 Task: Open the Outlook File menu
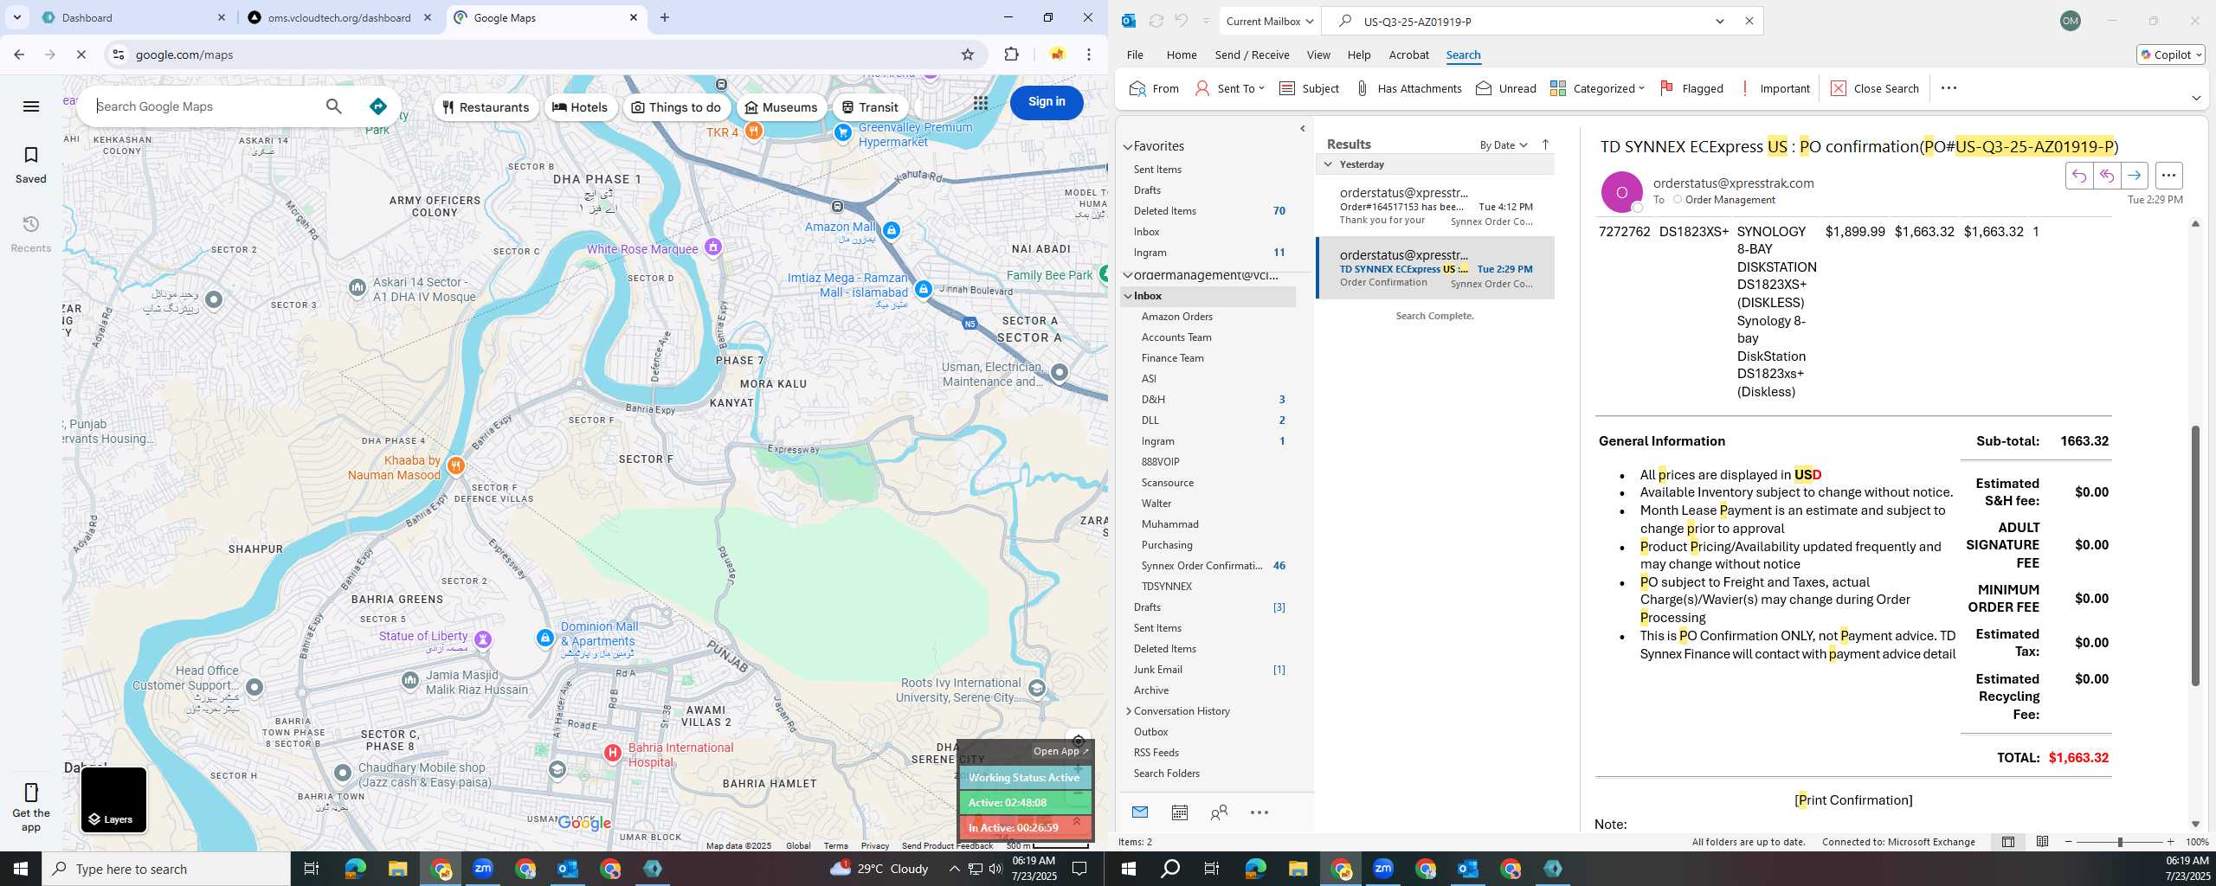click(1135, 55)
